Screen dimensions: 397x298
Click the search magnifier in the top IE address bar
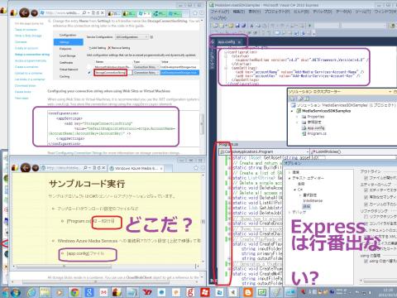coord(84,12)
